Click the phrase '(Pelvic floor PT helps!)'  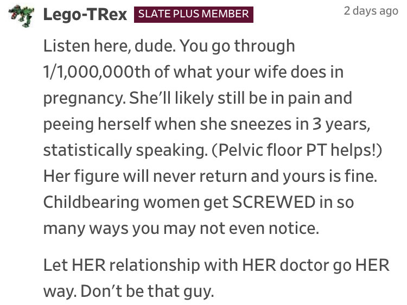(x=297, y=150)
